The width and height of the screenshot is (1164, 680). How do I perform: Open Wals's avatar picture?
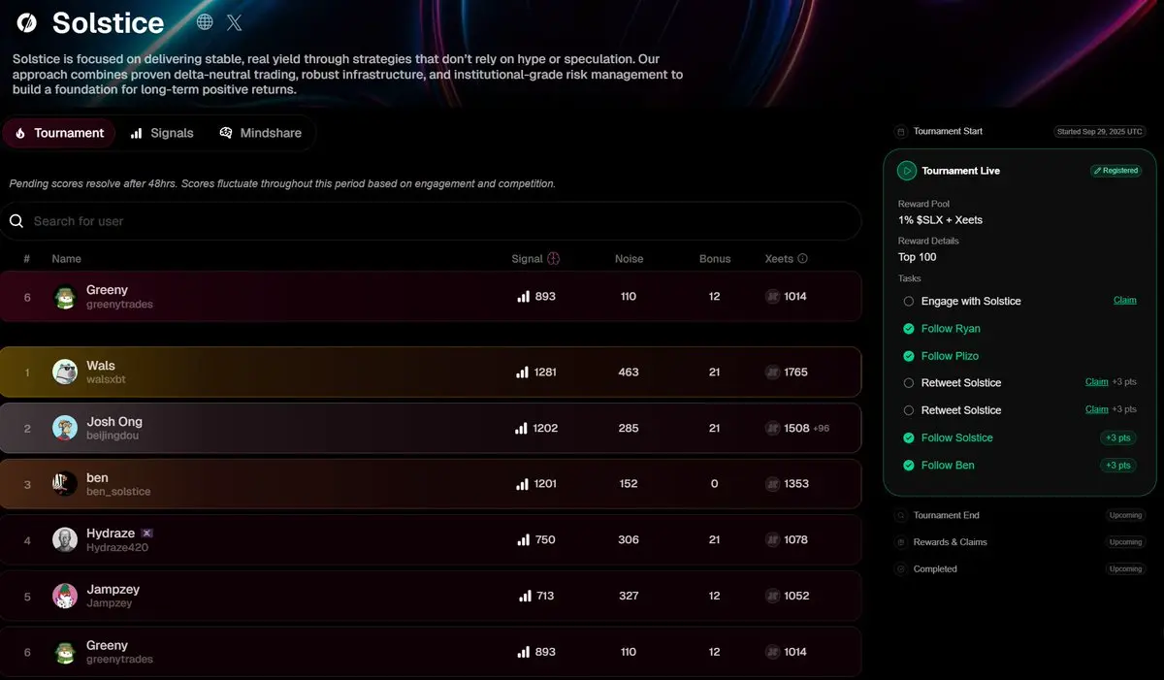(65, 372)
